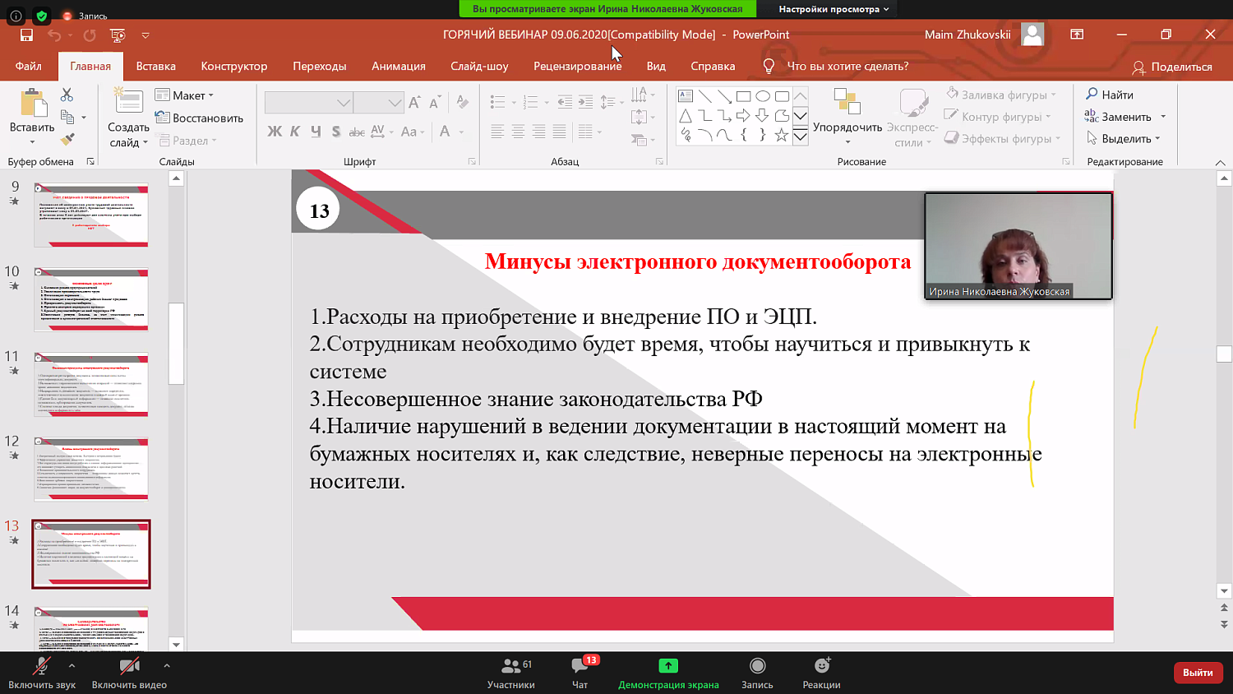
Task: Switch to the Вставка tab
Action: pos(155,66)
